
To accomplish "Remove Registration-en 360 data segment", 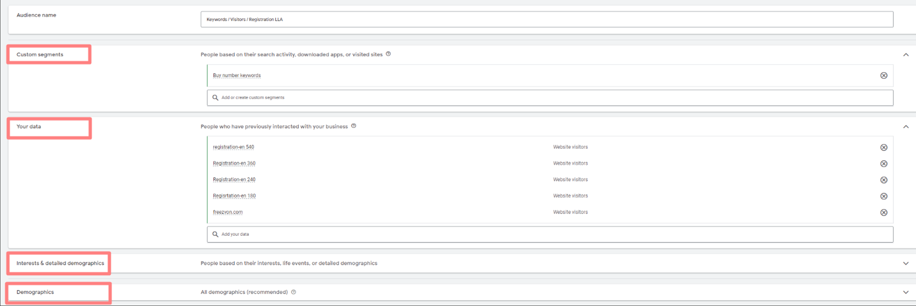I will pos(883,164).
